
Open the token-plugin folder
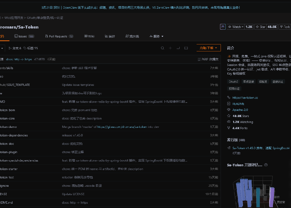(x=9, y=152)
